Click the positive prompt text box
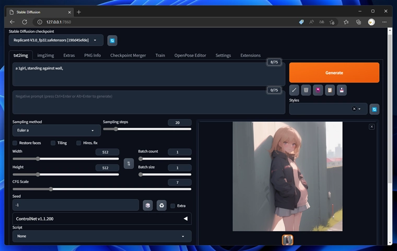The height and width of the screenshot is (251, 397). coord(149,75)
